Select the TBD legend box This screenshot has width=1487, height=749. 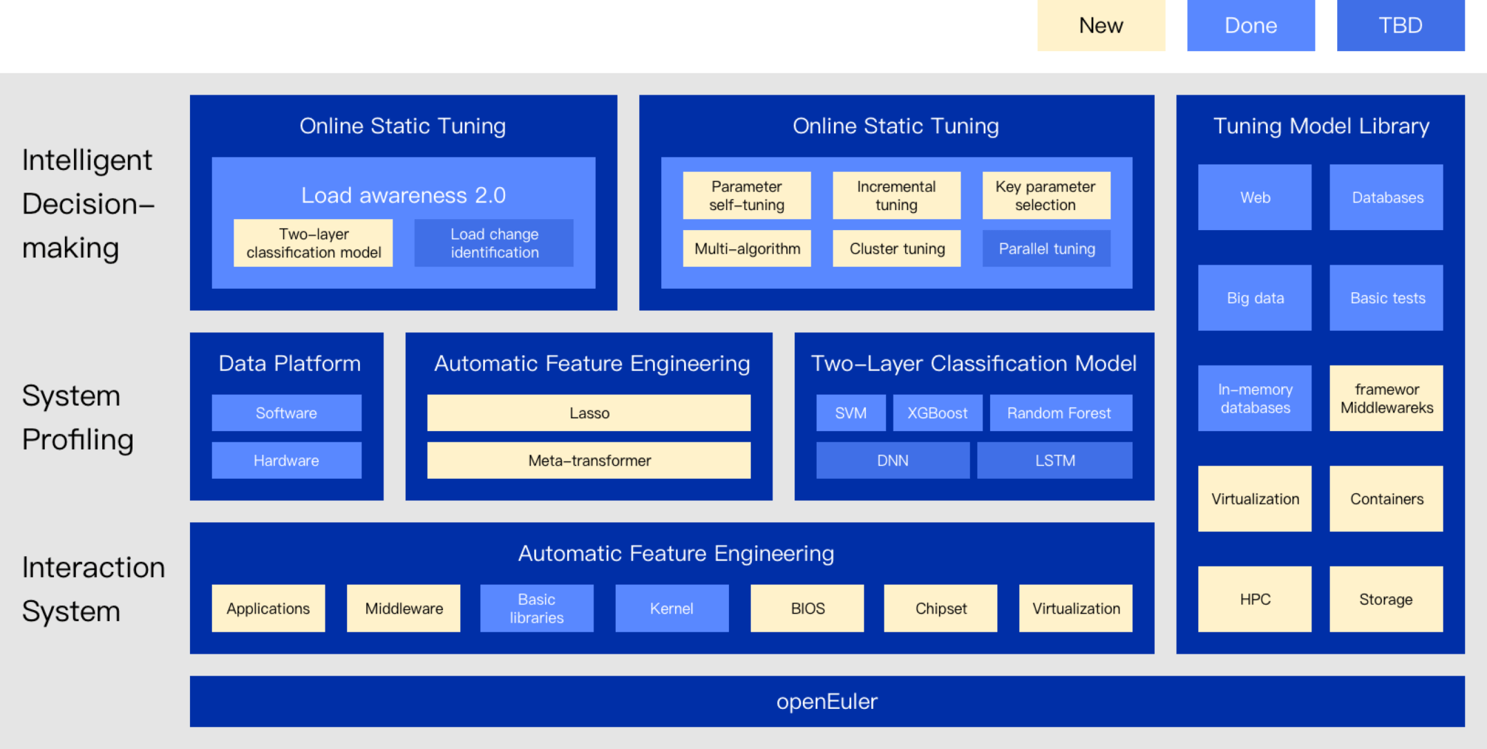(x=1401, y=26)
